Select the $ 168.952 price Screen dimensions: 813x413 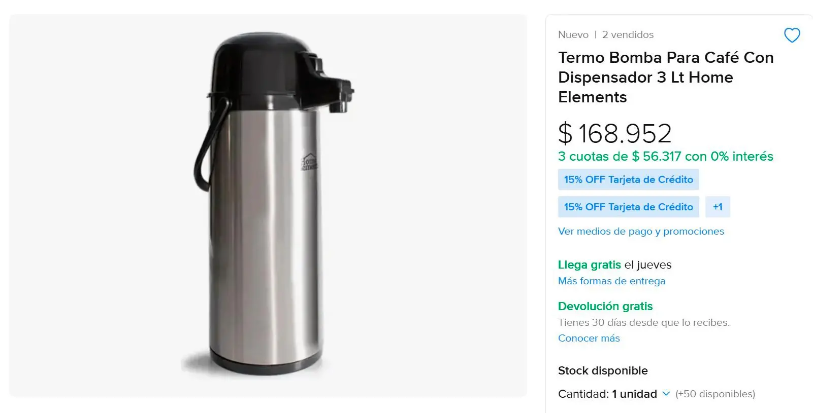pyautogui.click(x=614, y=133)
